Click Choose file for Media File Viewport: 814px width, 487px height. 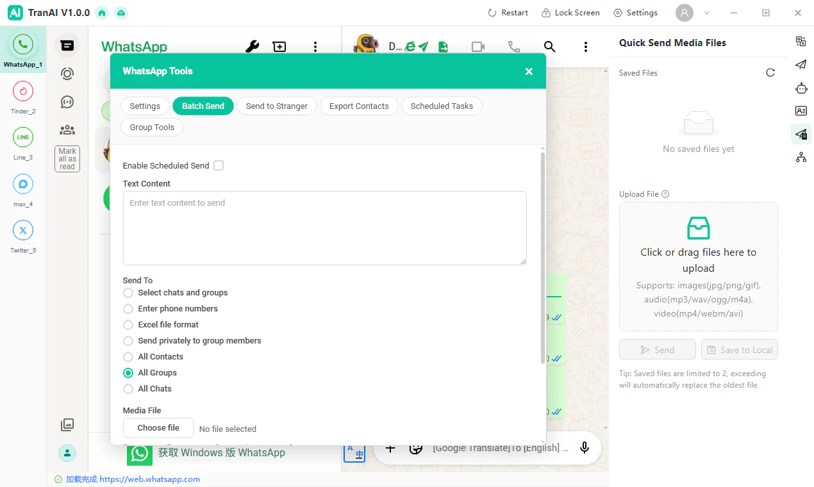click(x=158, y=428)
